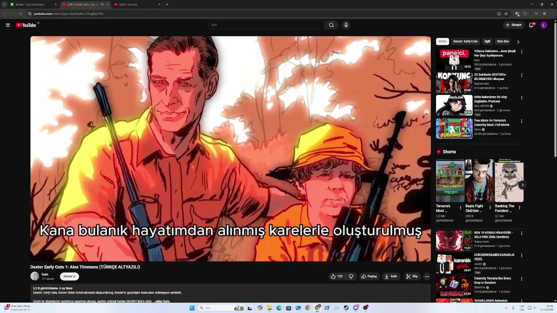Select the Tümü filter chip
The image size is (557, 313).
pyautogui.click(x=443, y=41)
